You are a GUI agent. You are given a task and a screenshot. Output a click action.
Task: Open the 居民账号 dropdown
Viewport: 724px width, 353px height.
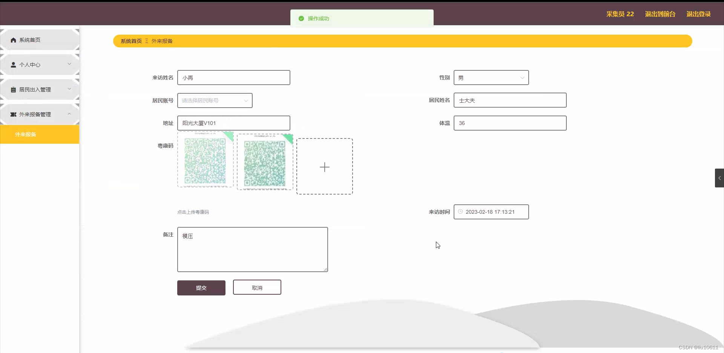pos(215,100)
